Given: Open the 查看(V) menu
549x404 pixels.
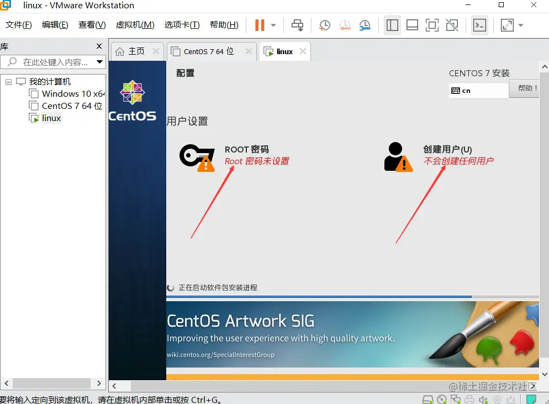Looking at the screenshot, I should point(92,25).
